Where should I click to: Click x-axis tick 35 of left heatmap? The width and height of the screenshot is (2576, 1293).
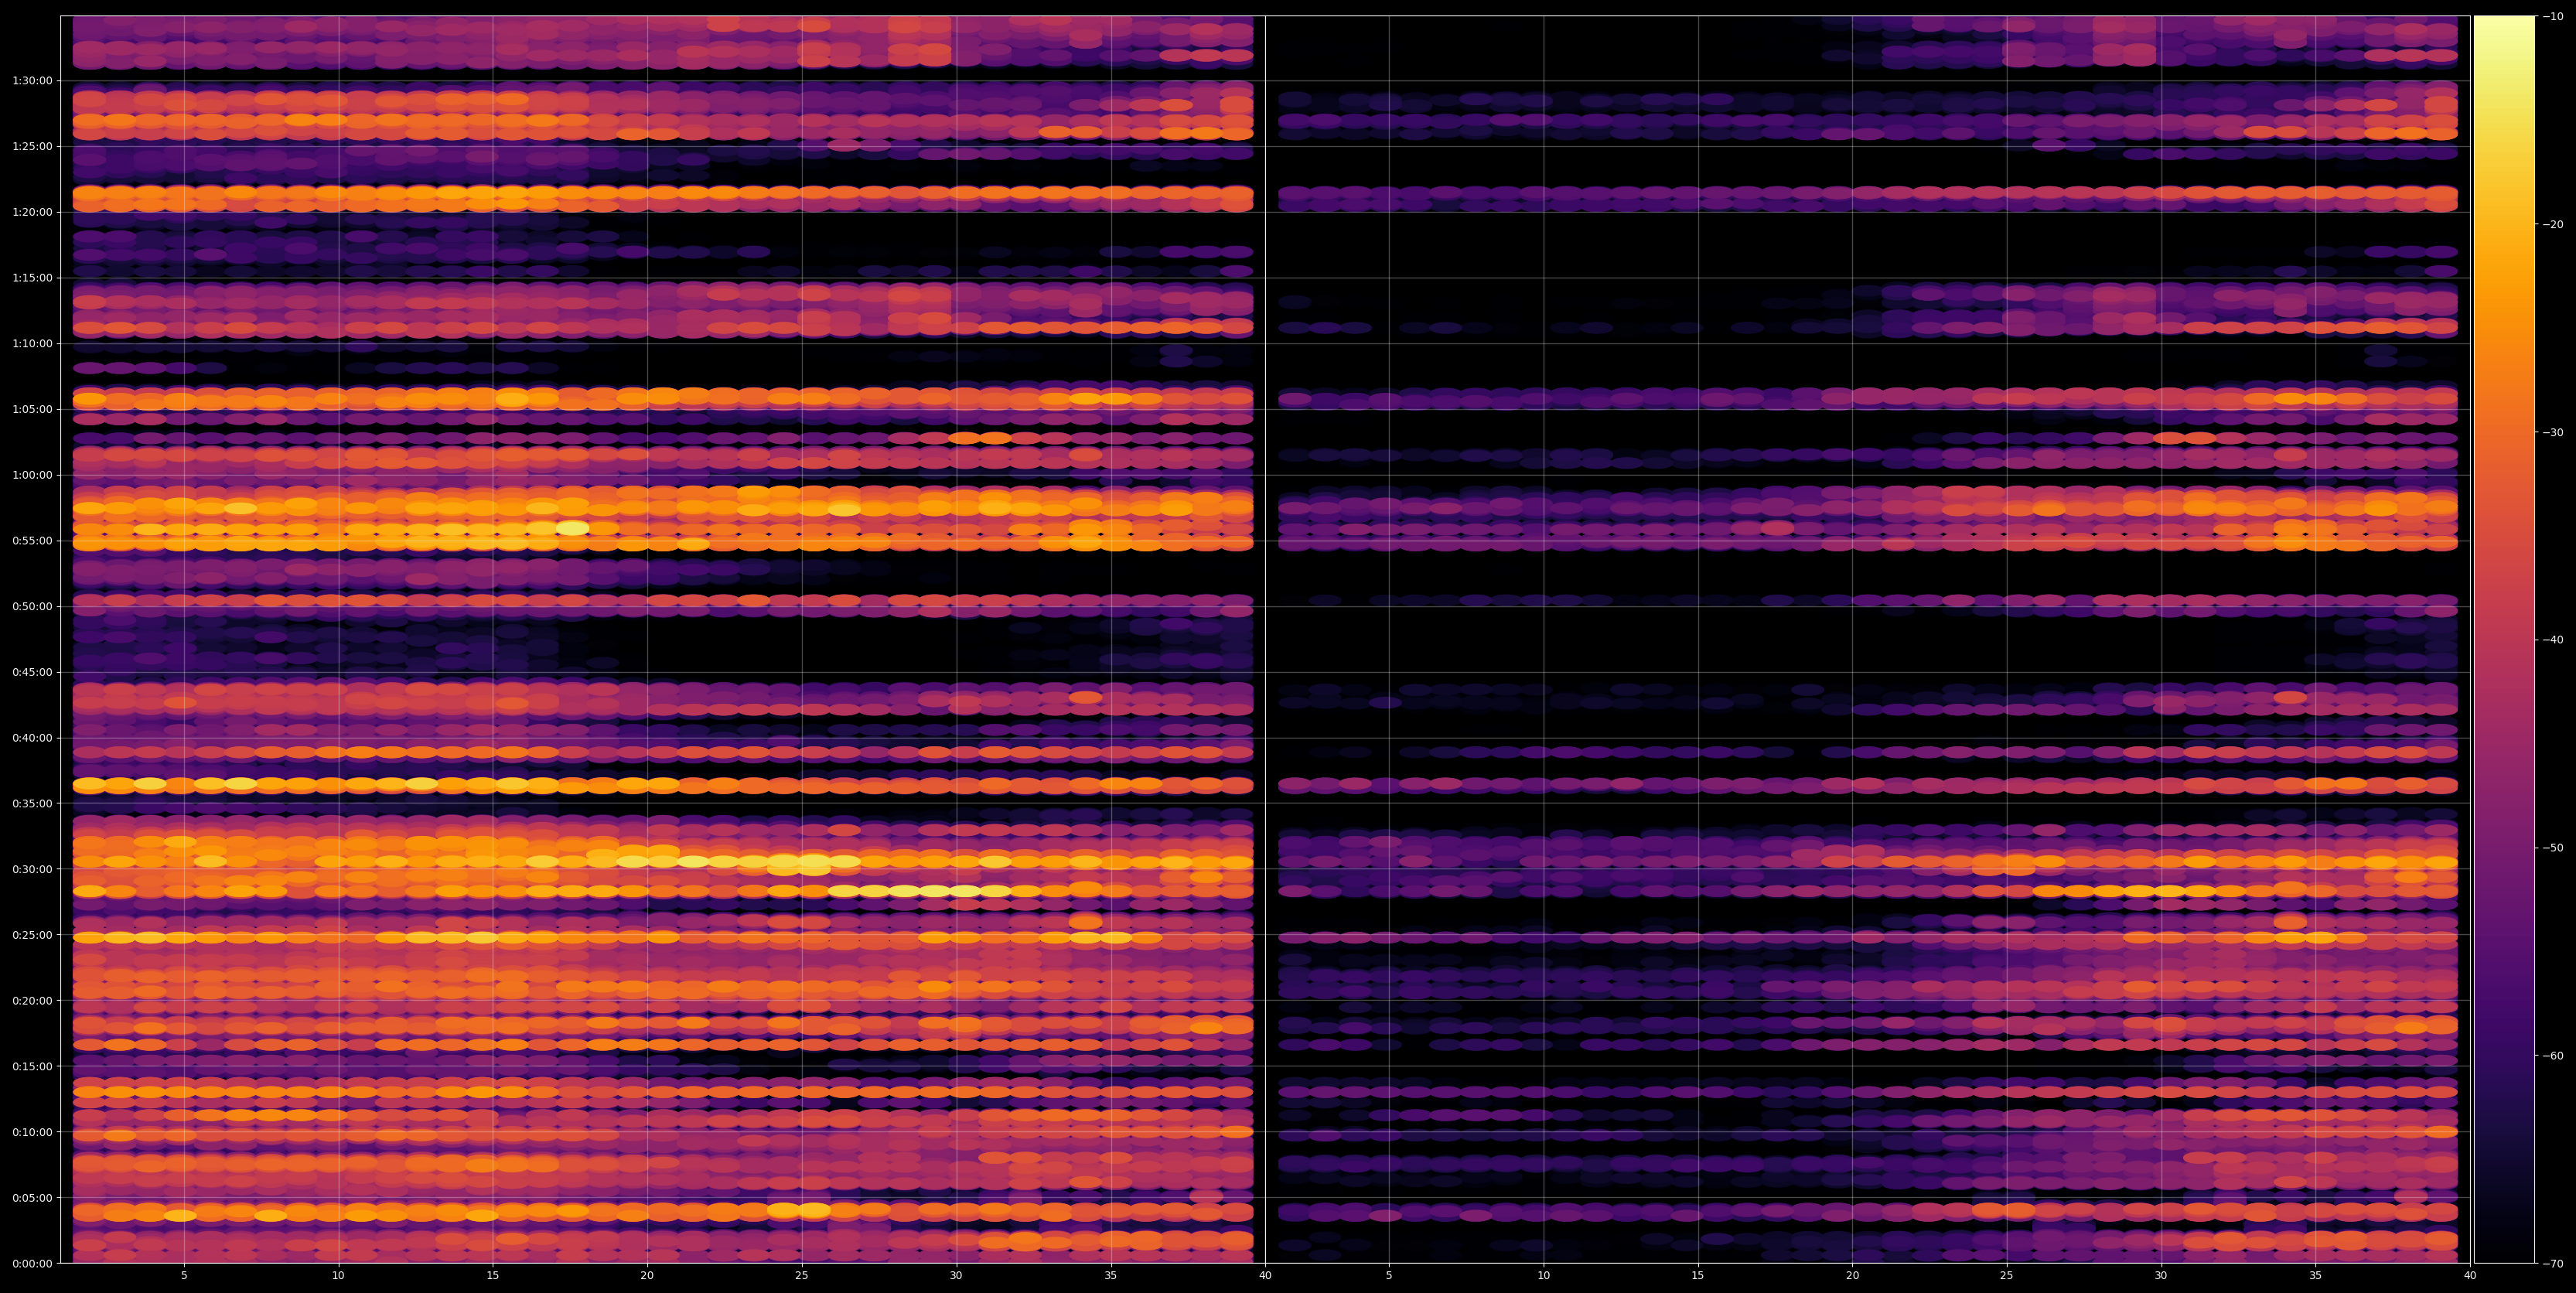coord(1111,1276)
